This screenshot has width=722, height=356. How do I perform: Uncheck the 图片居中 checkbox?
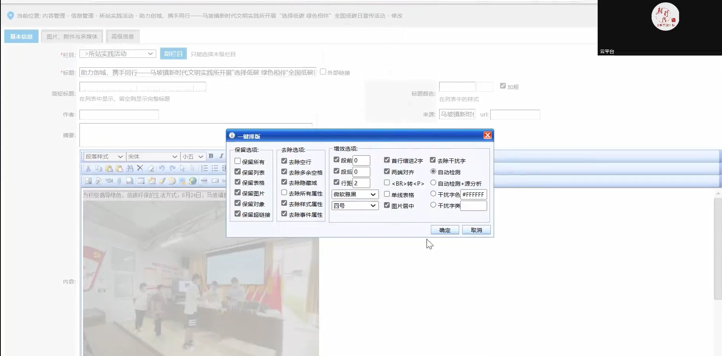(387, 205)
